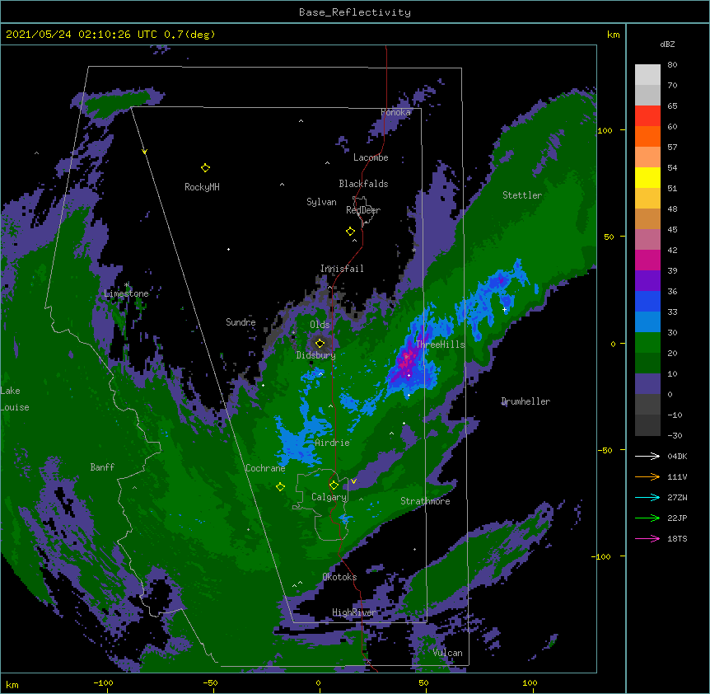Click the Limestone label
710x694 pixels.
coord(126,293)
